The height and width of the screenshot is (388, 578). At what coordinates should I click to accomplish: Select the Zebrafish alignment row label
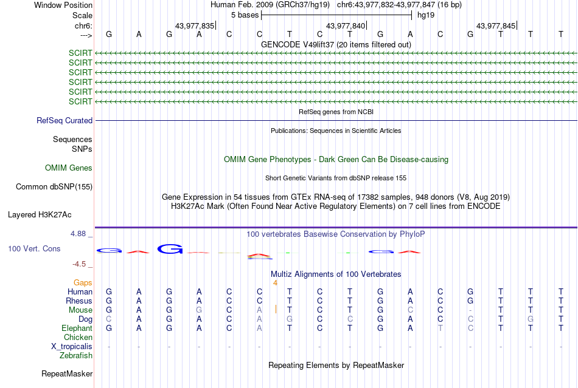(x=76, y=356)
